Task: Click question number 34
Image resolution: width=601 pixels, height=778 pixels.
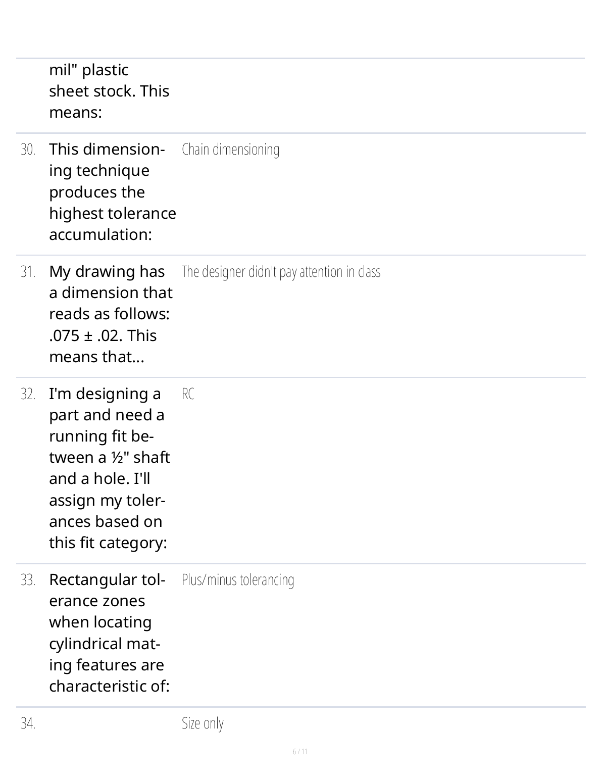Action: click(28, 723)
